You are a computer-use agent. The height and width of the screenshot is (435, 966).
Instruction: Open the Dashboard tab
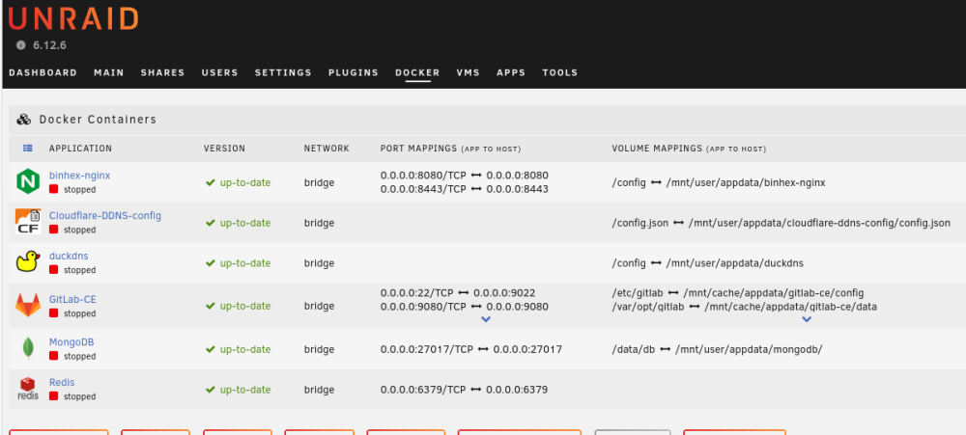pyautogui.click(x=43, y=72)
